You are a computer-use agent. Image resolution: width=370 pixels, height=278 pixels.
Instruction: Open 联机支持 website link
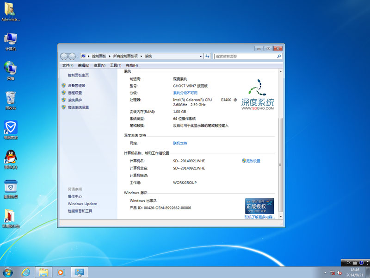click(180, 143)
